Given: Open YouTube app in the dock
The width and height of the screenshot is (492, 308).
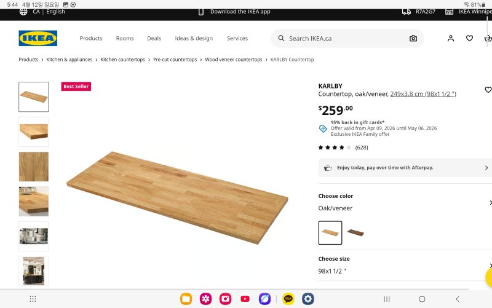Looking at the screenshot, I should click(245, 299).
